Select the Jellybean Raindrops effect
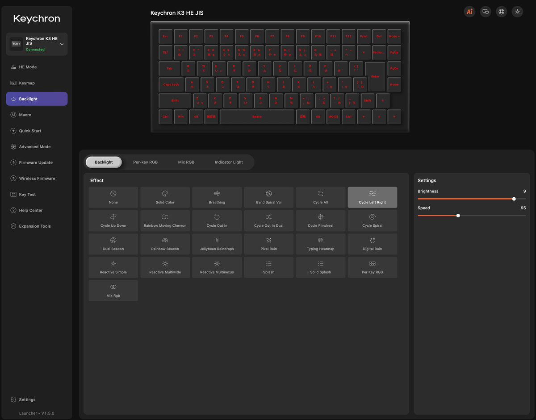The width and height of the screenshot is (536, 420). click(x=217, y=244)
